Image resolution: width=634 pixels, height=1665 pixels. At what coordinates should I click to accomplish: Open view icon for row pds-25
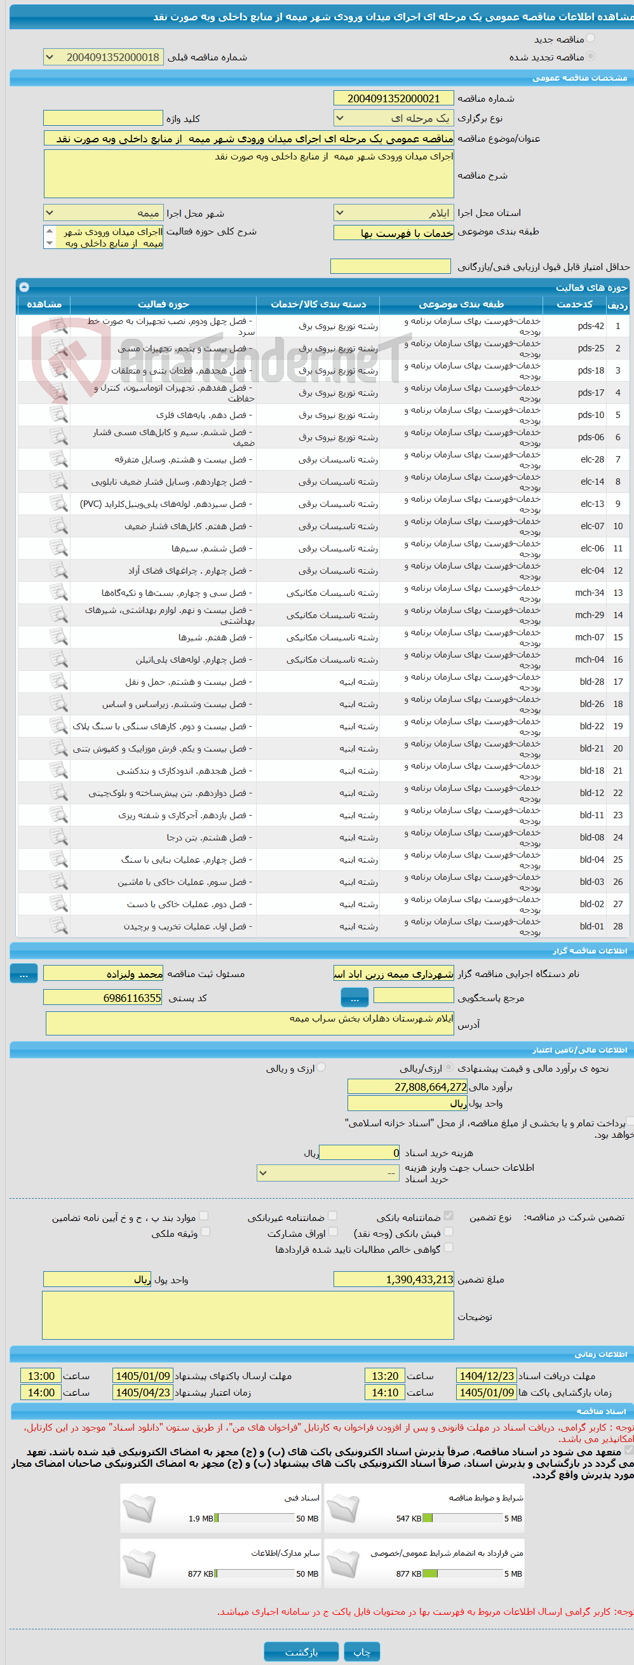click(x=58, y=347)
